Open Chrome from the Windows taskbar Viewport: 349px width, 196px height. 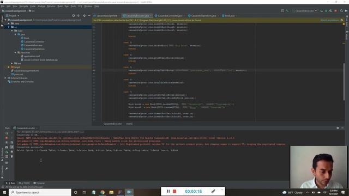103,192
